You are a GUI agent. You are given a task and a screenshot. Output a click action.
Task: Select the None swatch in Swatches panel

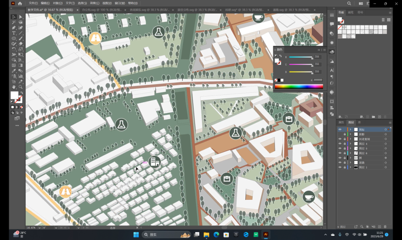[340, 27]
